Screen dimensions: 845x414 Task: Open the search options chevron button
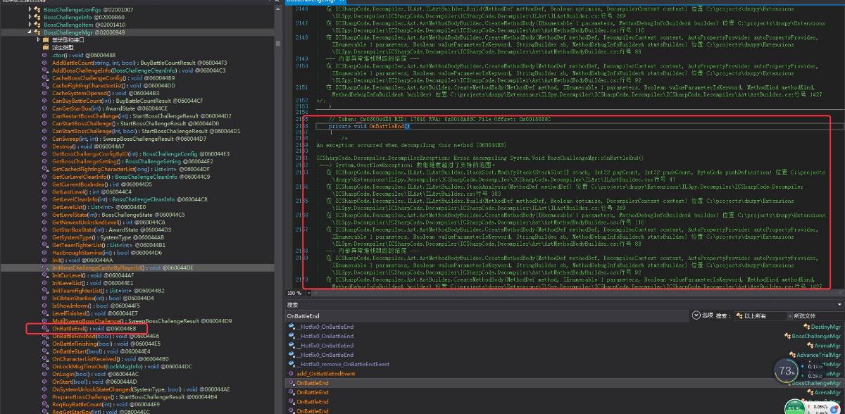click(x=696, y=315)
